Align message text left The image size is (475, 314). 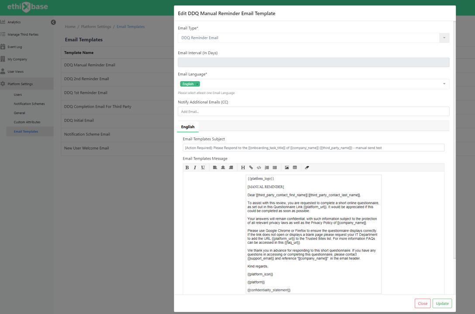[215, 167]
